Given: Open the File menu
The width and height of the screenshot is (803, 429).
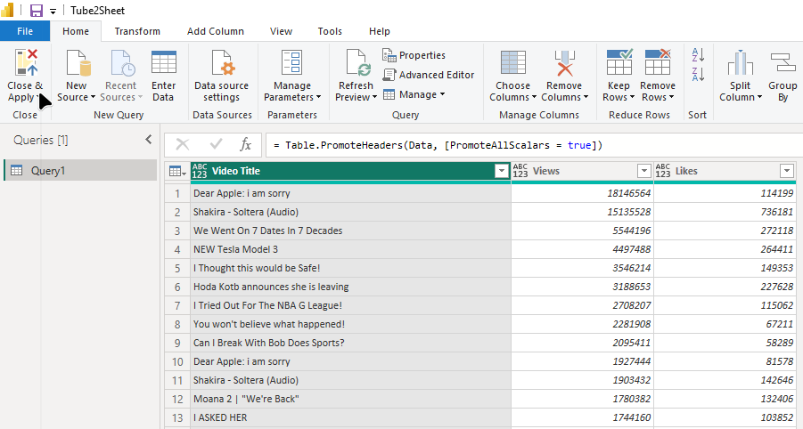Looking at the screenshot, I should point(25,31).
